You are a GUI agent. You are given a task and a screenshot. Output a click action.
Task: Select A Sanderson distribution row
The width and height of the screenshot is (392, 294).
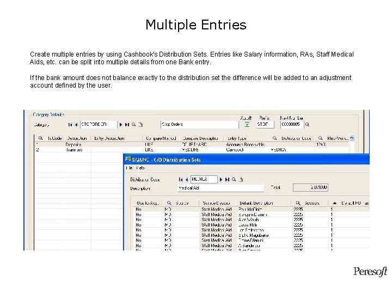tap(251, 246)
